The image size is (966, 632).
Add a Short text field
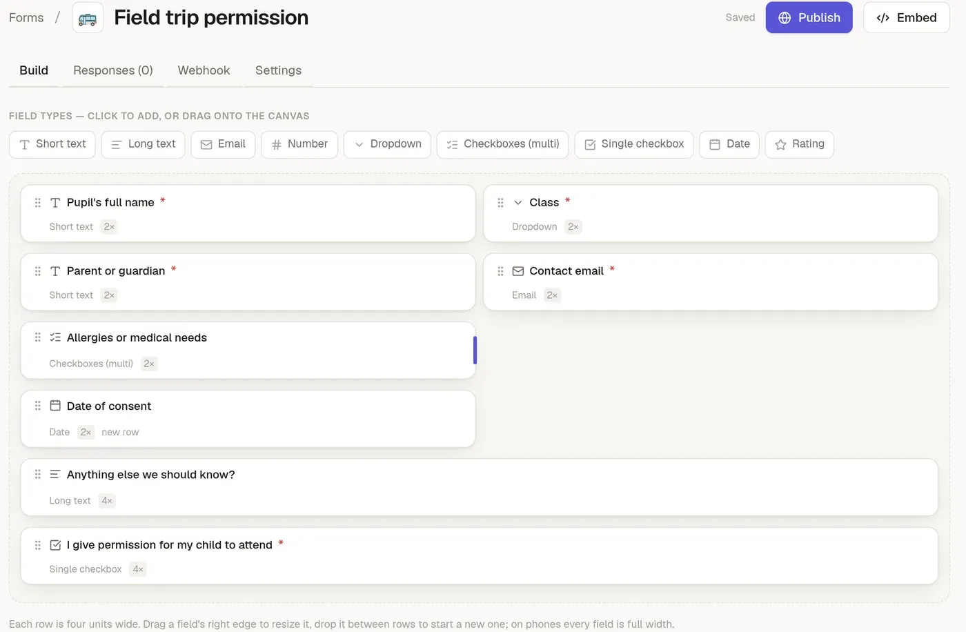point(52,144)
